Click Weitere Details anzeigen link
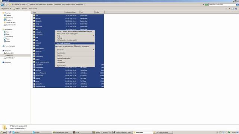 [18, 128]
